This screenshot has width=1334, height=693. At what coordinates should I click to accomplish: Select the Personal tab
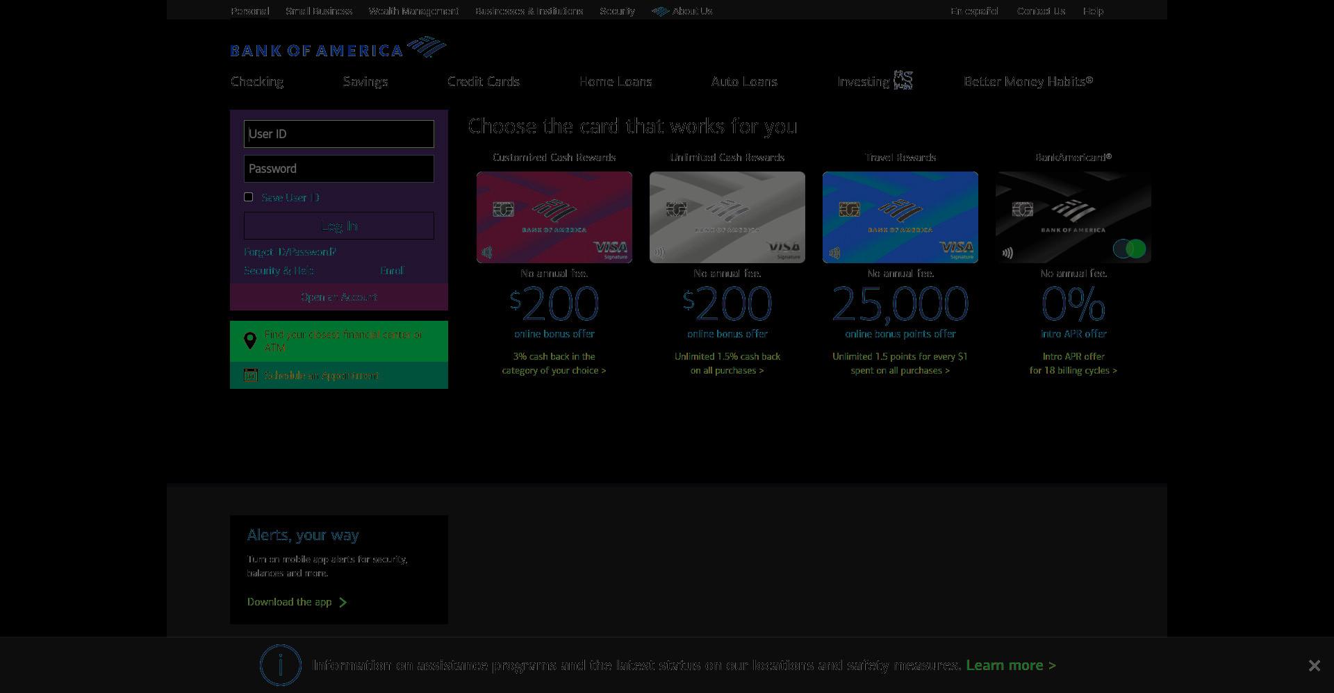coord(250,11)
